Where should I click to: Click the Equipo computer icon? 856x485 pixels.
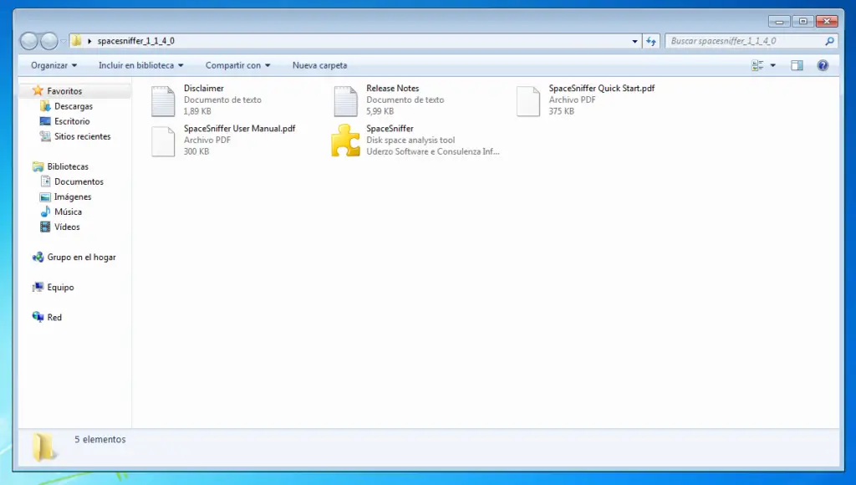click(38, 287)
